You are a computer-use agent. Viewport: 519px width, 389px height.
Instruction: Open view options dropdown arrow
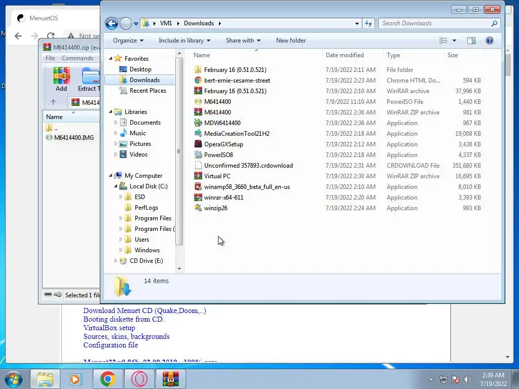455,41
